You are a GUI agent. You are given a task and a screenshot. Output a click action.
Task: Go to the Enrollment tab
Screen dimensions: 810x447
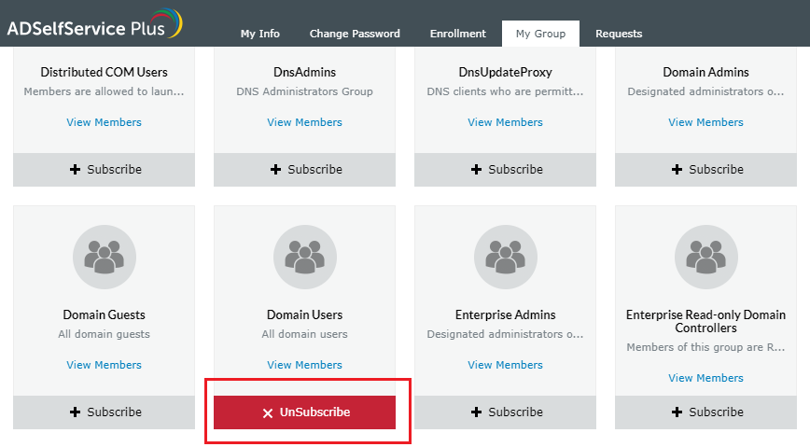pos(458,34)
